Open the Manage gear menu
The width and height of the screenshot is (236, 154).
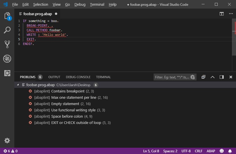7,141
